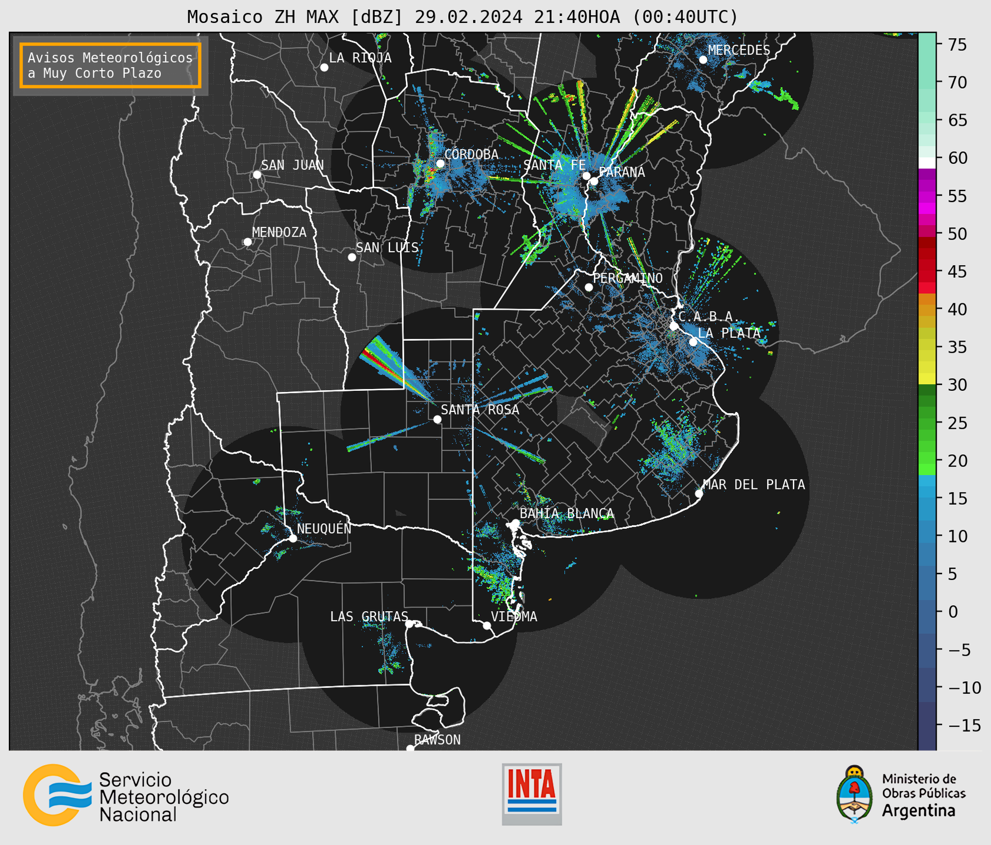Click the 0 dBZ colorbar label

click(x=952, y=612)
